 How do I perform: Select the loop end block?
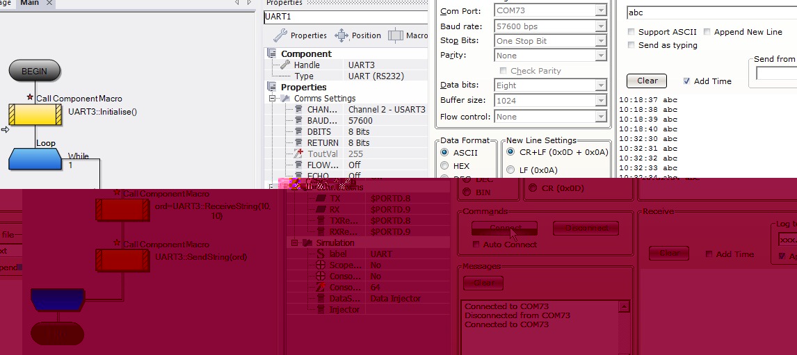pyautogui.click(x=58, y=299)
